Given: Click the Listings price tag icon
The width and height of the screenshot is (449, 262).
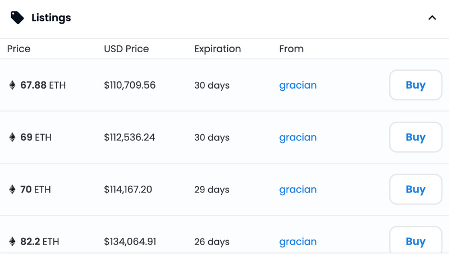Looking at the screenshot, I should click(x=17, y=18).
